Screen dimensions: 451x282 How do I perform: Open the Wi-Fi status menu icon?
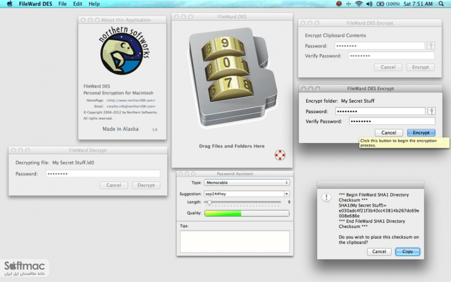[359, 4]
